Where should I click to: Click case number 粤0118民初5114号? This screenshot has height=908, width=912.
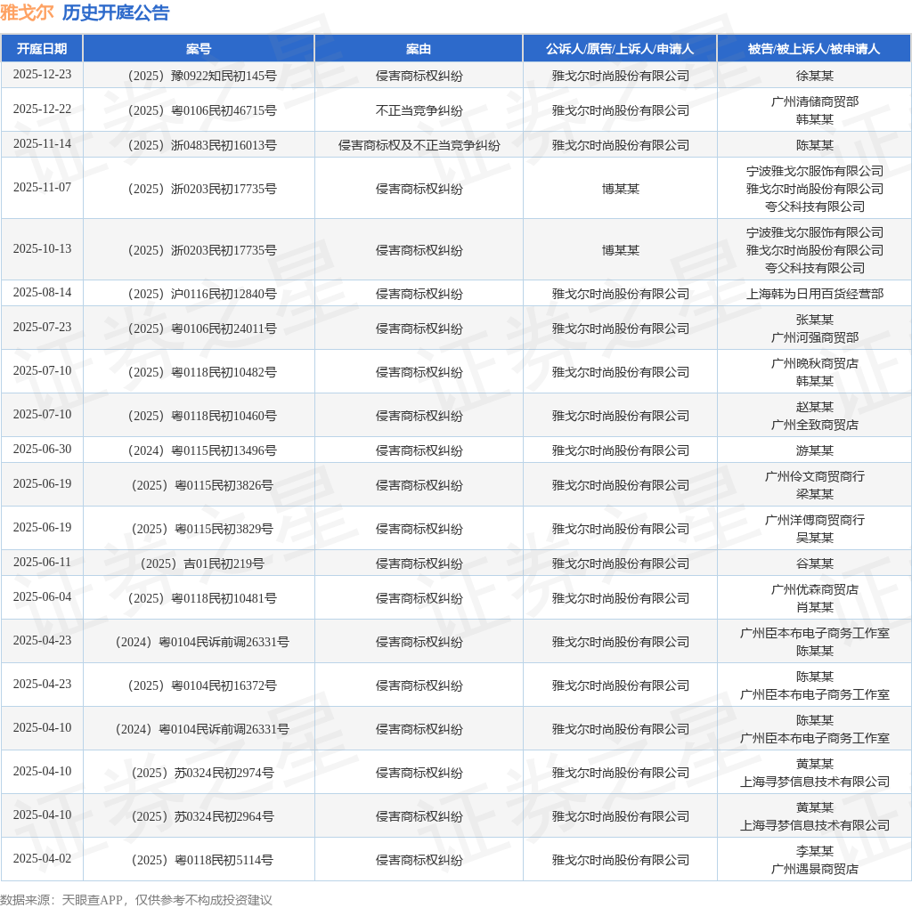tap(224, 860)
